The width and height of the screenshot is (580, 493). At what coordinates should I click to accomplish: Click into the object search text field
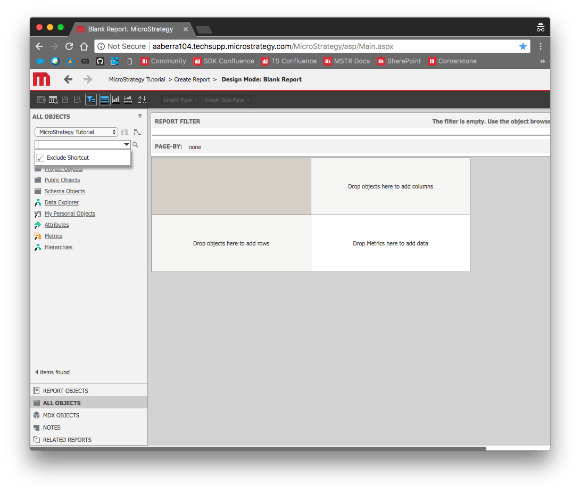pyautogui.click(x=79, y=144)
